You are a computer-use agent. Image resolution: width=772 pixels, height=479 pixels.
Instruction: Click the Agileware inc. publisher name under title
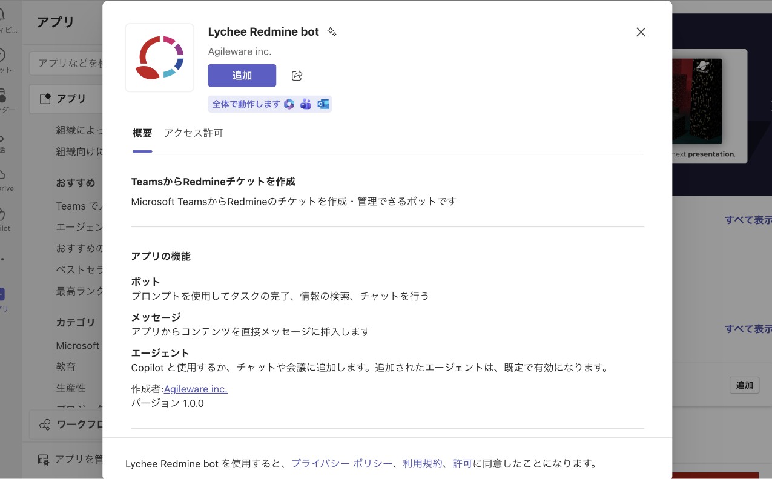240,51
